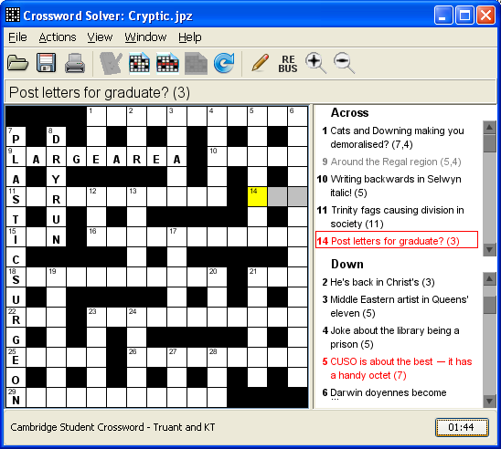Open the Actions menu
This screenshot has height=449, width=501.
58,37
